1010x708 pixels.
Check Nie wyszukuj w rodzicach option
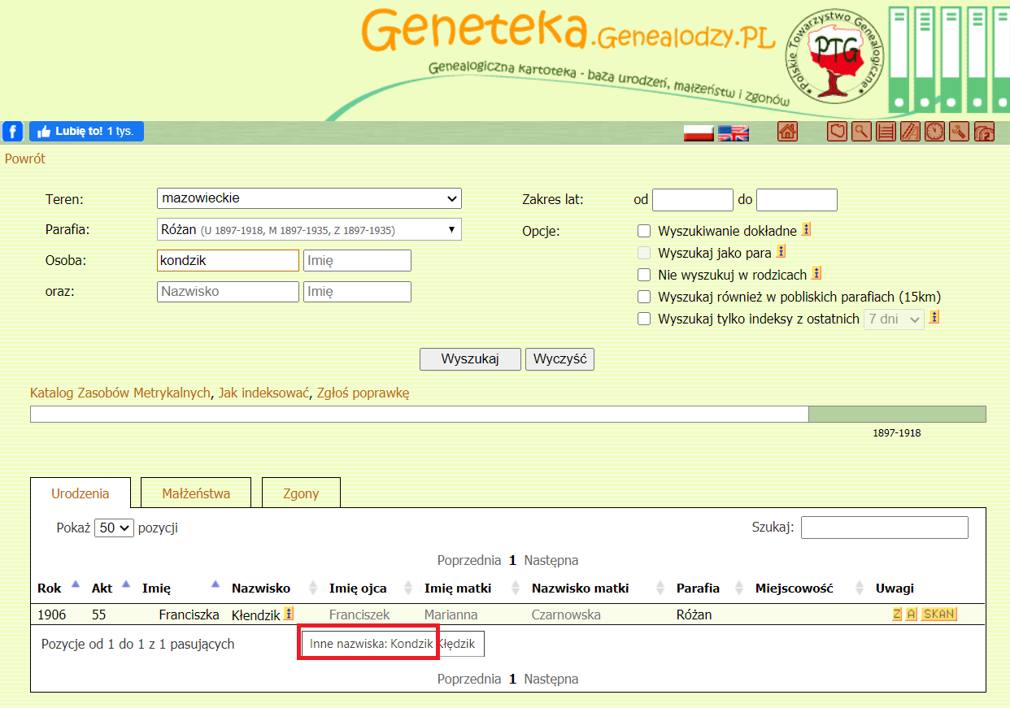coord(644,275)
